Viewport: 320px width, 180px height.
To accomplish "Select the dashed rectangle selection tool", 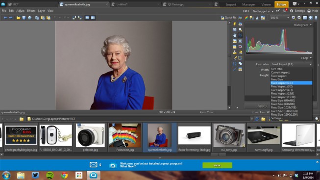I will pyautogui.click(x=240, y=58).
